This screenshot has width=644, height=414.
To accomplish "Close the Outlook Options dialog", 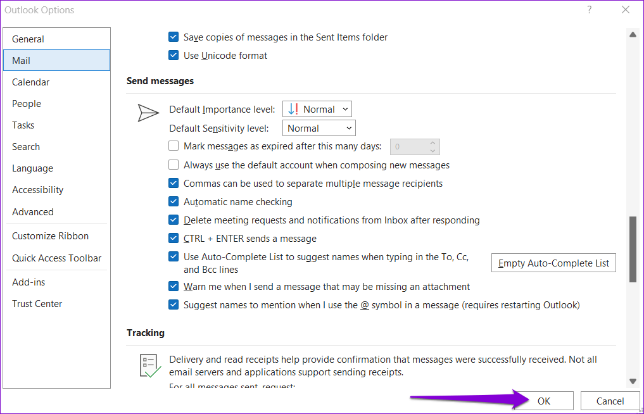I will [626, 9].
